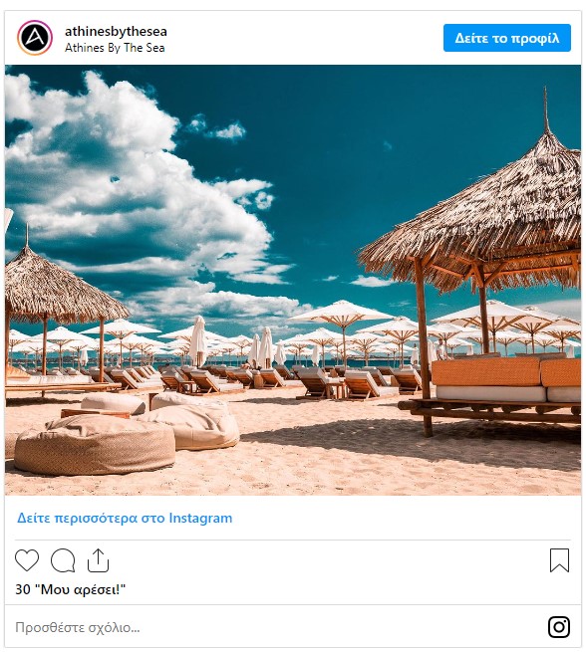Like the post with the heart icon

click(27, 560)
